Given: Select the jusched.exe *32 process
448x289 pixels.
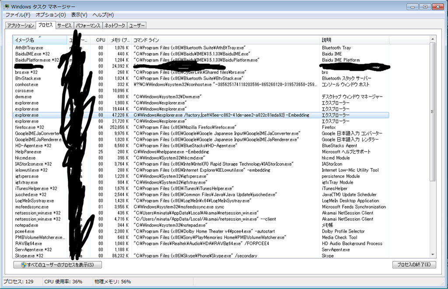Looking at the screenshot, I should coord(201,195).
